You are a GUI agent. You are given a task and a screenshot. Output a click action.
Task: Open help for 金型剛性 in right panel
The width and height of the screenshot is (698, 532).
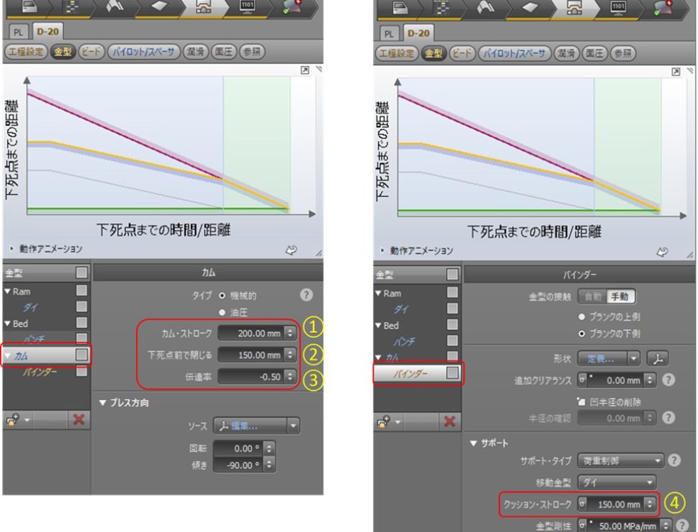click(682, 526)
